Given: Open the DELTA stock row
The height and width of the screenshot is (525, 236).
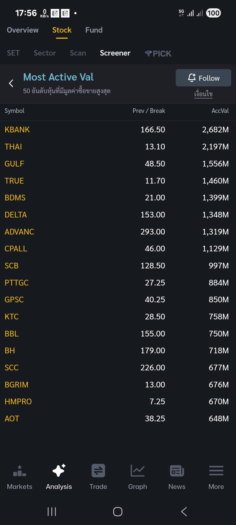Looking at the screenshot, I should 16,215.
